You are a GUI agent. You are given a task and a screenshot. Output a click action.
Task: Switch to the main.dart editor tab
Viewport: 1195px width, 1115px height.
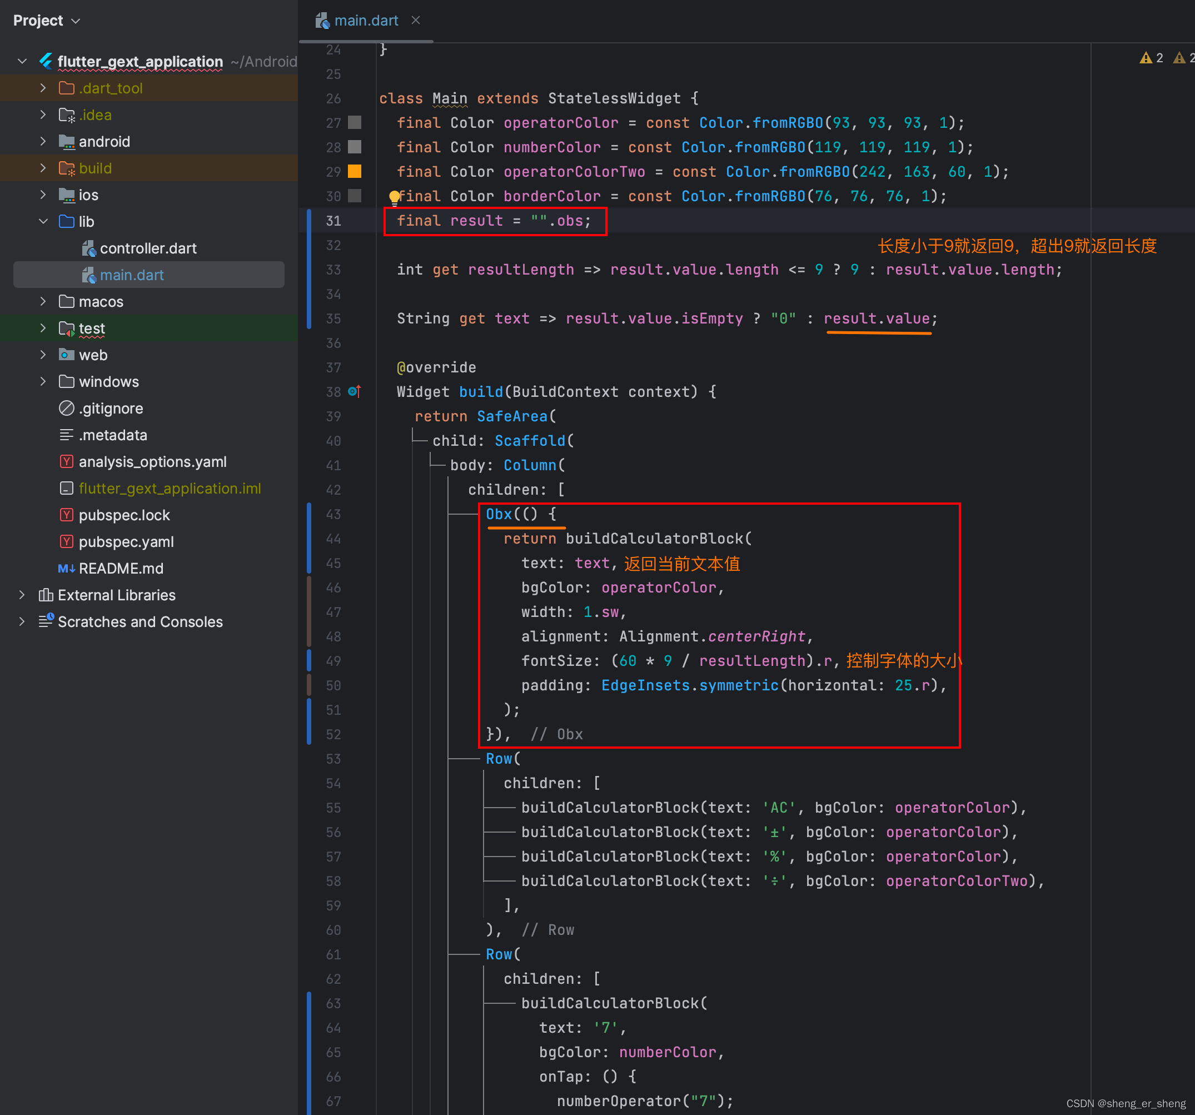pos(366,21)
